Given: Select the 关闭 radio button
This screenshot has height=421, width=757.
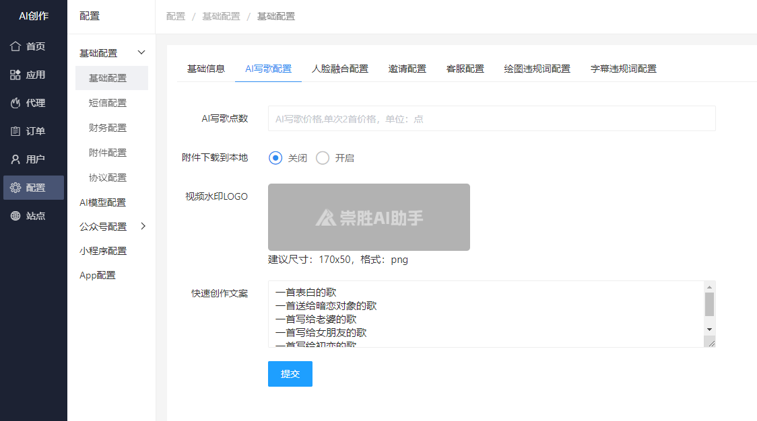Looking at the screenshot, I should (275, 158).
